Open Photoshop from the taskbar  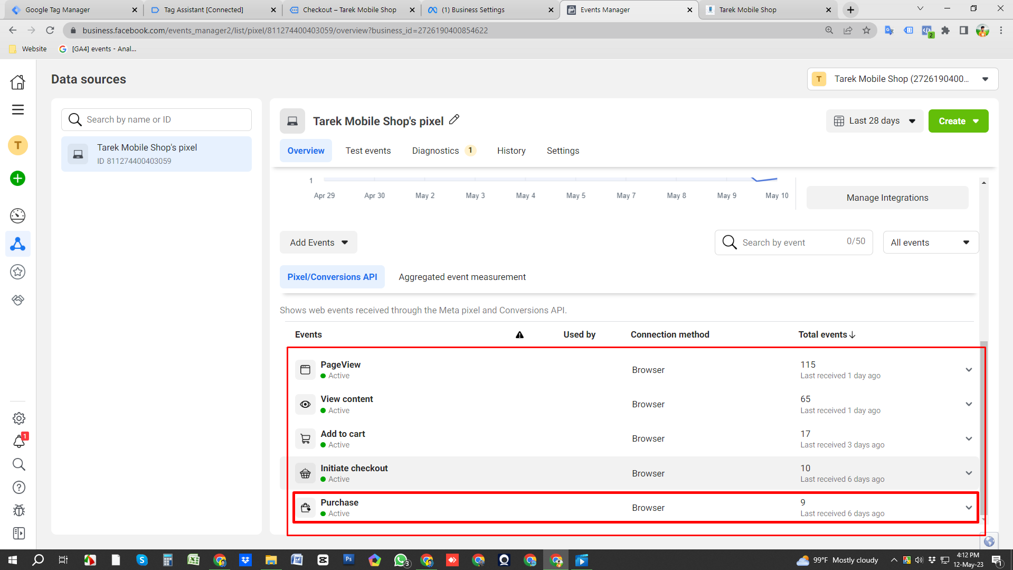tap(348, 560)
